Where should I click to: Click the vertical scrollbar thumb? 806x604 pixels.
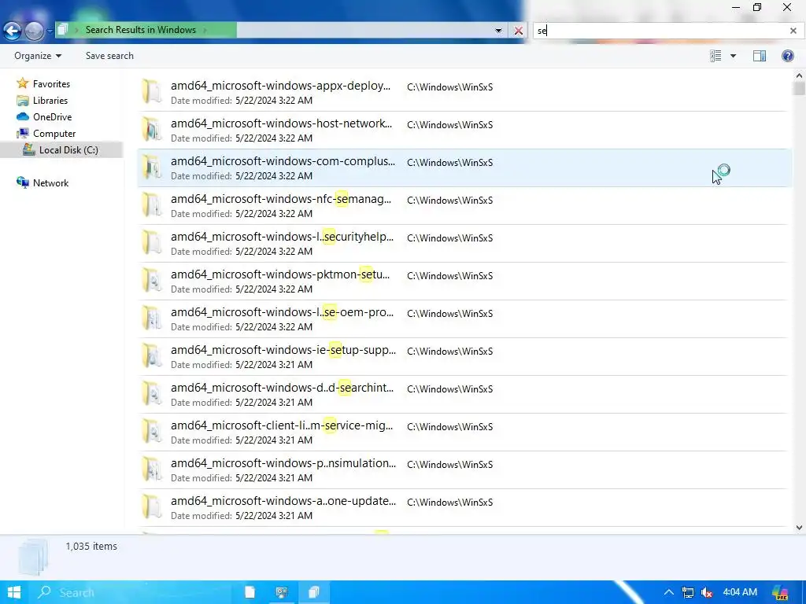tap(799, 88)
